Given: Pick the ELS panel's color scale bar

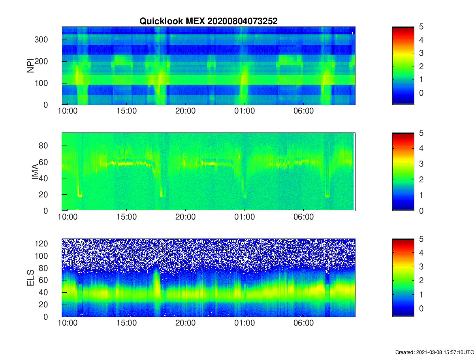Looking at the screenshot, I should (403, 278).
